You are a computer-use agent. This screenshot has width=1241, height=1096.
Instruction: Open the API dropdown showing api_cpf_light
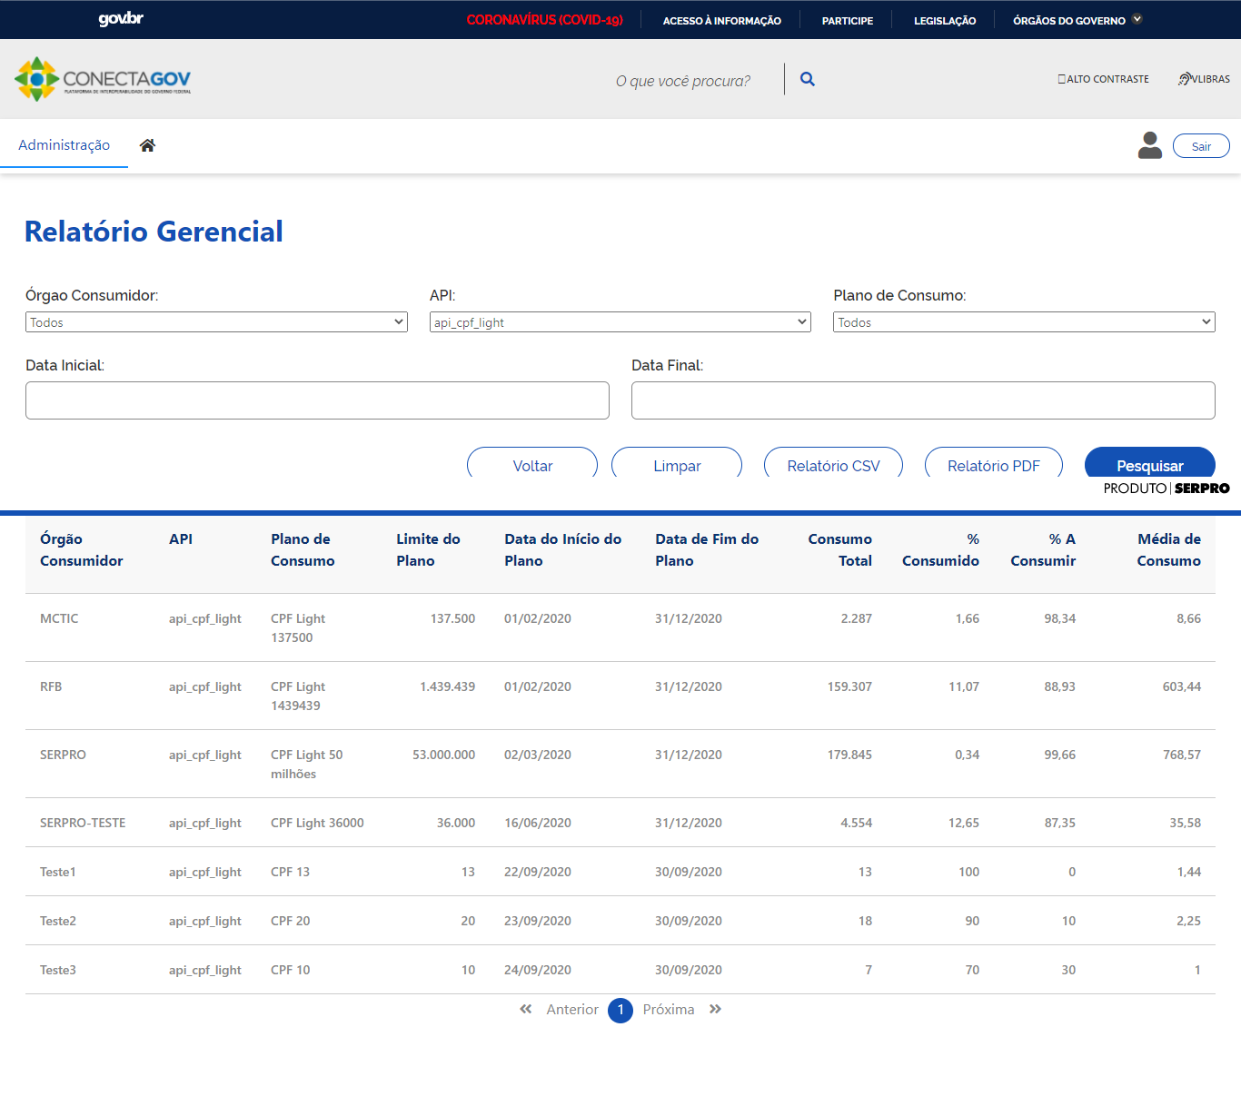point(620,322)
